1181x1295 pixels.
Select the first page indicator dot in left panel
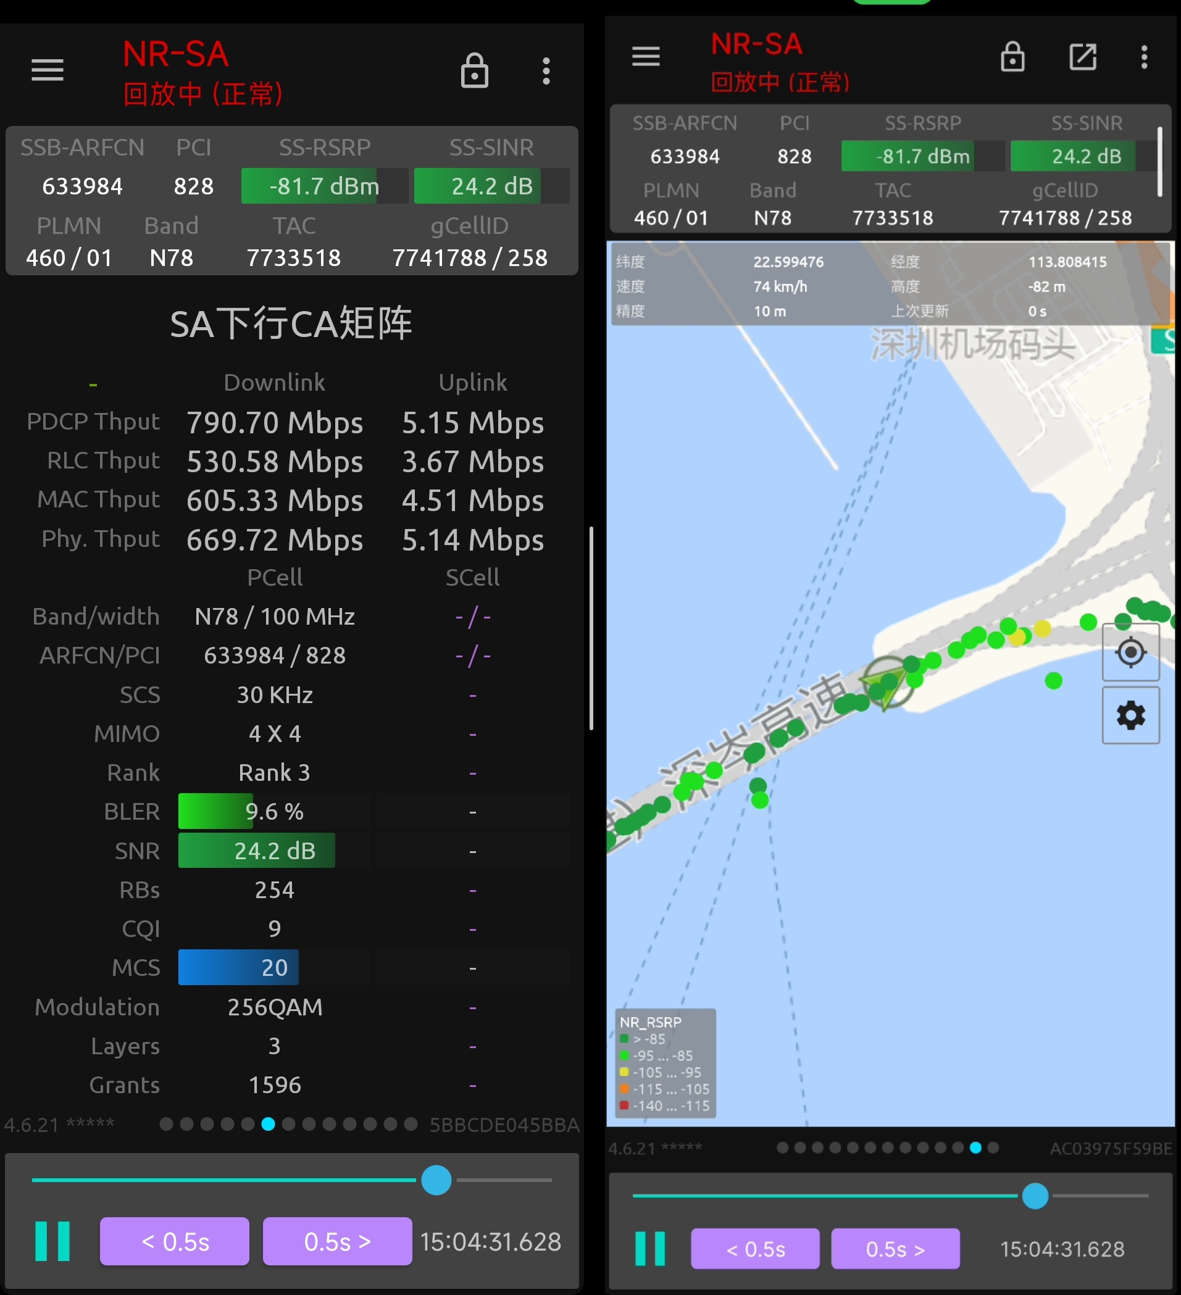166,1124
